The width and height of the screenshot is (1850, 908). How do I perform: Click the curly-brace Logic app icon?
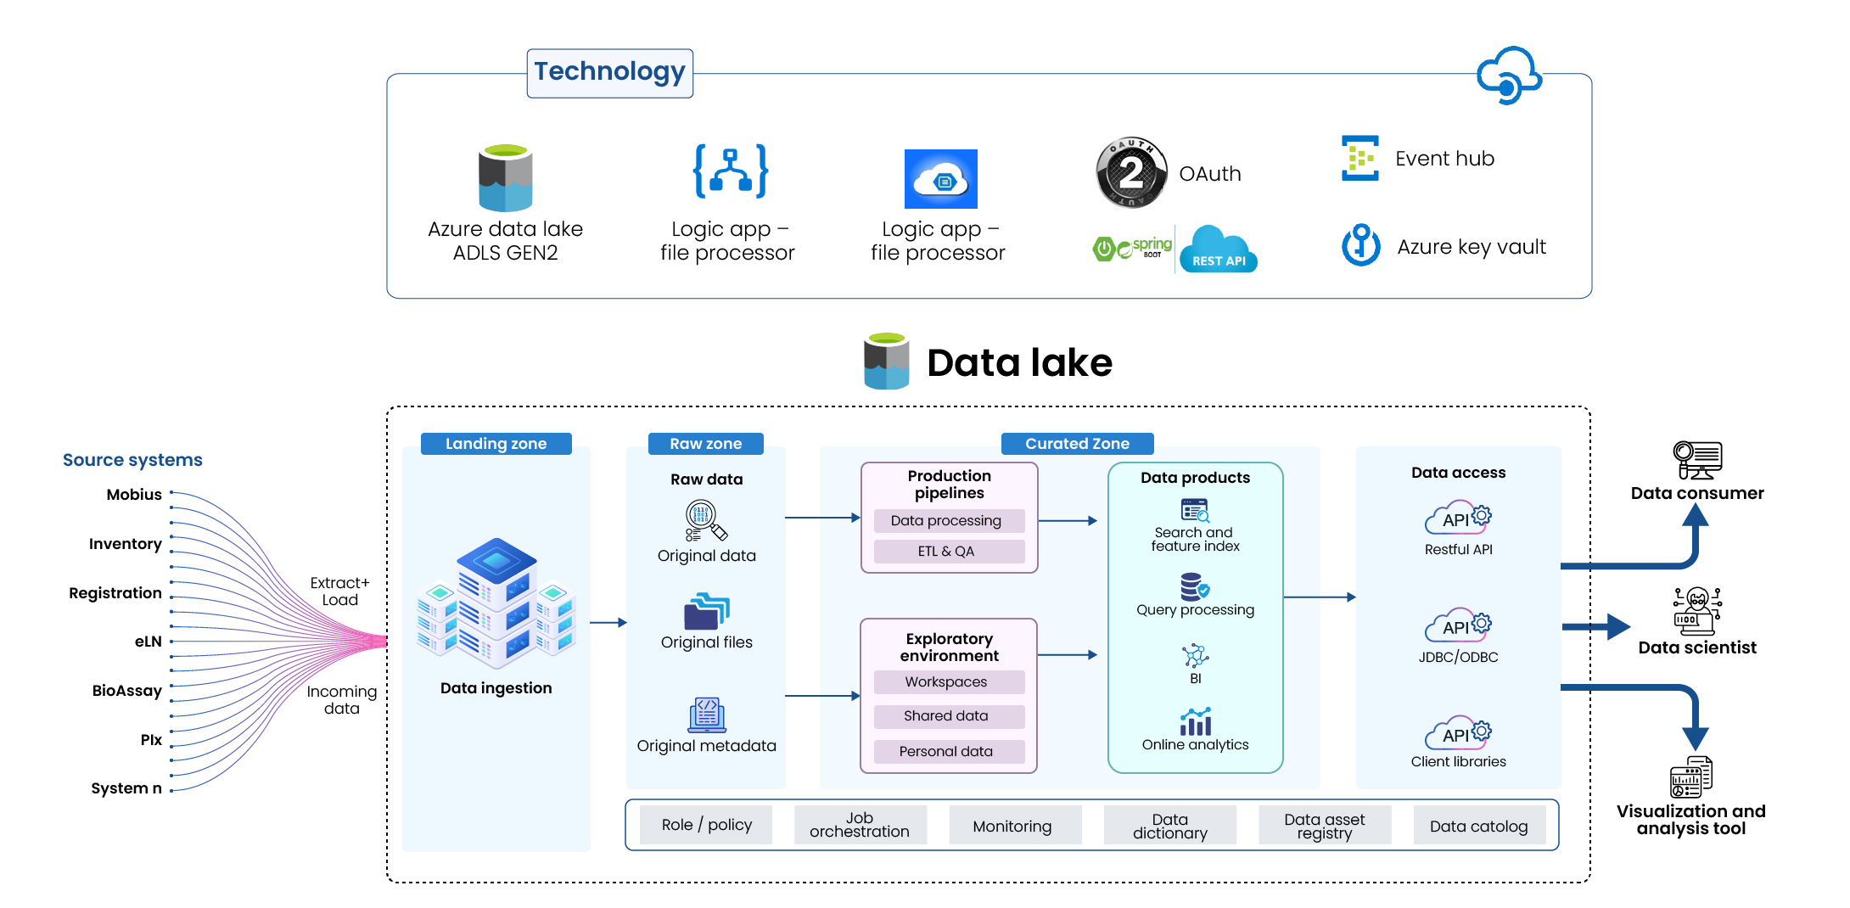[x=731, y=171]
